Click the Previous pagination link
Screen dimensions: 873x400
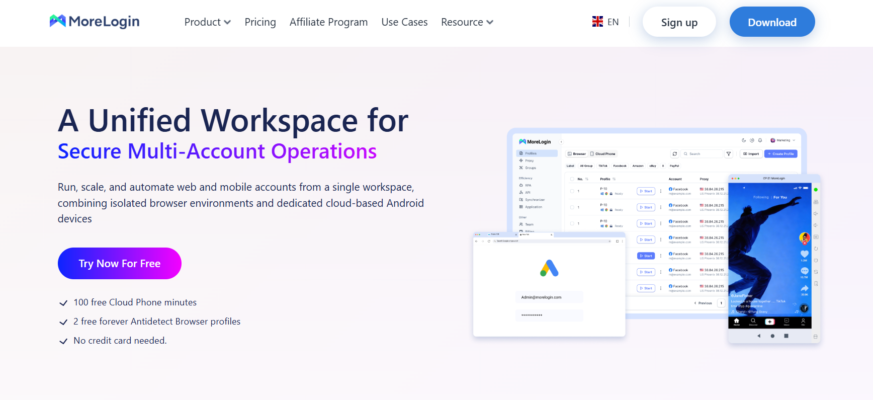[703, 303]
